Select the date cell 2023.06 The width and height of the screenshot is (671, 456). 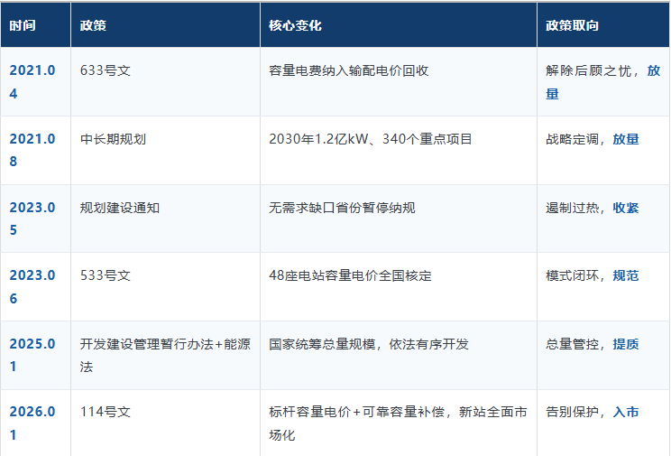point(35,287)
